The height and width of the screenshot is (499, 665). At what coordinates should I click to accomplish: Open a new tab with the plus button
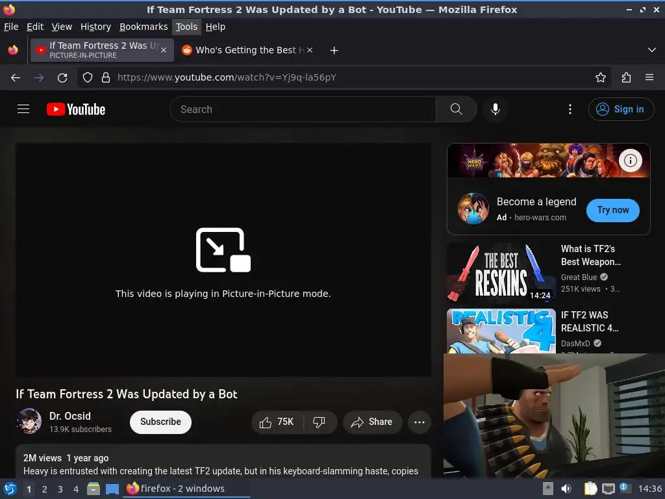[x=334, y=51]
